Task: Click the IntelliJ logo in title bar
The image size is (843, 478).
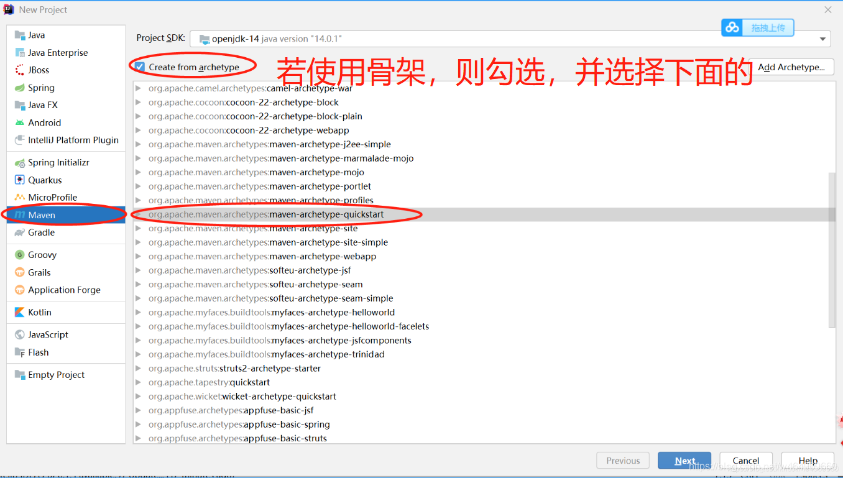Action: [9, 9]
